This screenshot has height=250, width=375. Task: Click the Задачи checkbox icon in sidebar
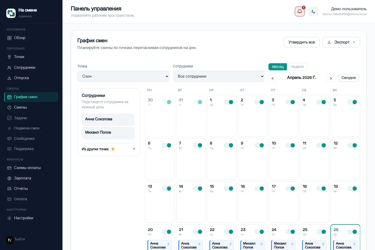tap(9, 118)
